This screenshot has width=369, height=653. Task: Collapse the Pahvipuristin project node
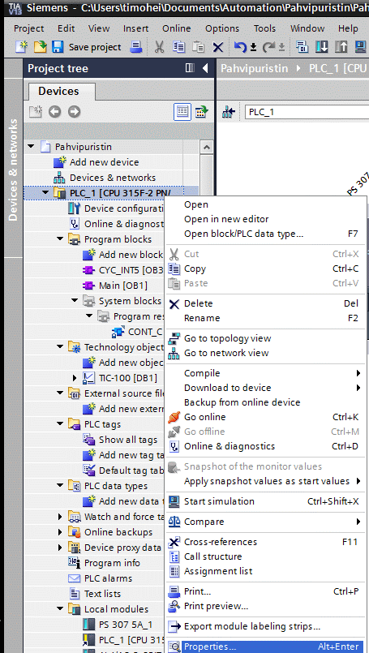click(31, 147)
